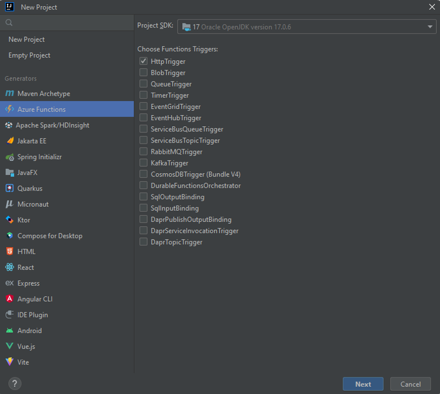Open help with the question mark icon

tap(15, 383)
